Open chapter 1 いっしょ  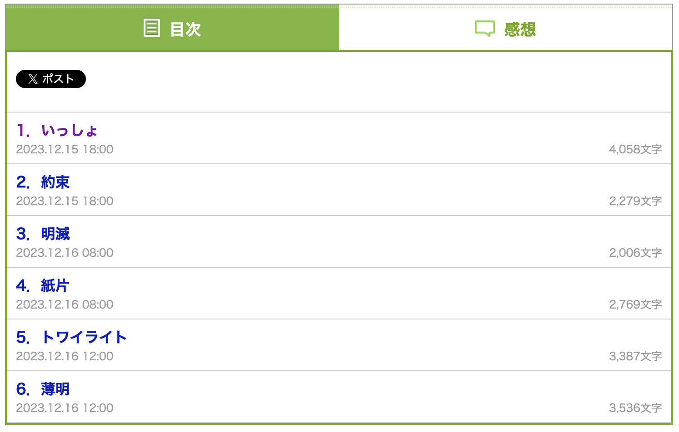[x=57, y=130]
